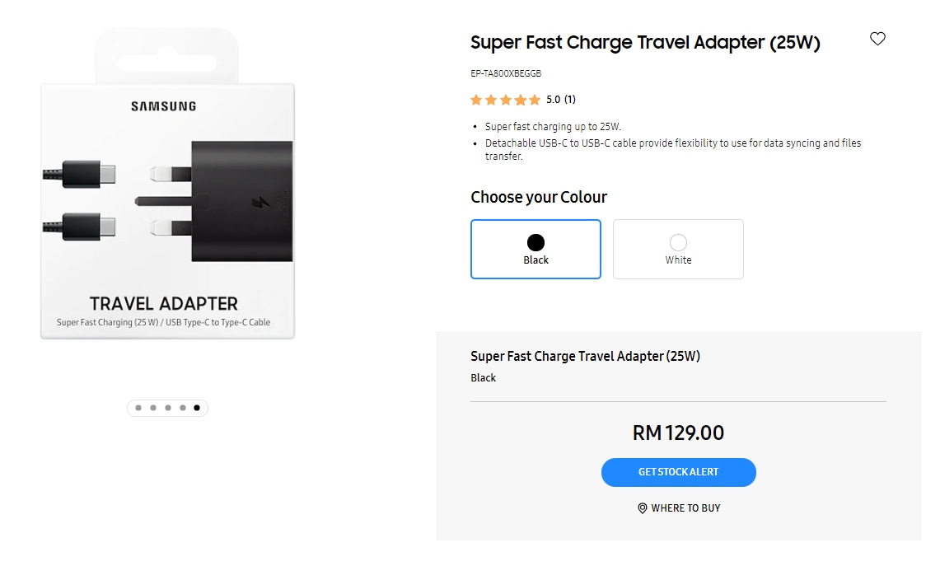Select the active fifth carousel dot

pos(197,408)
